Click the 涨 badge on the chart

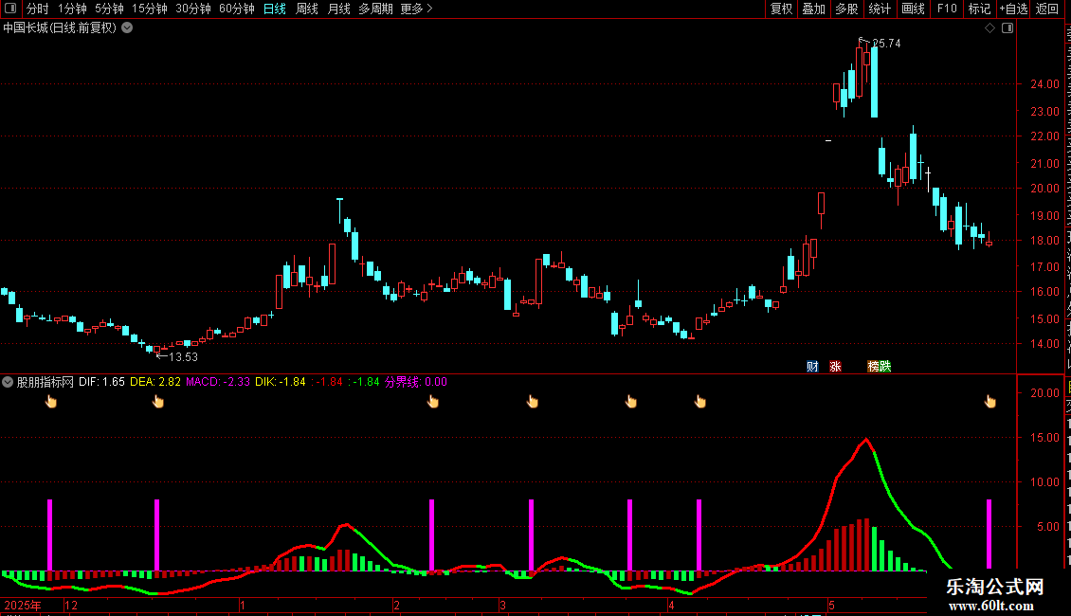tap(835, 366)
